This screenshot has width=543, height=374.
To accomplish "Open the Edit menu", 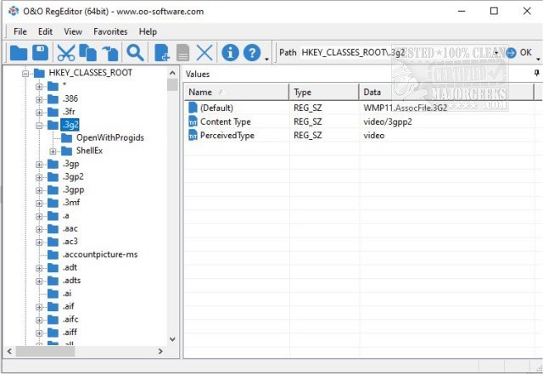I will click(45, 31).
